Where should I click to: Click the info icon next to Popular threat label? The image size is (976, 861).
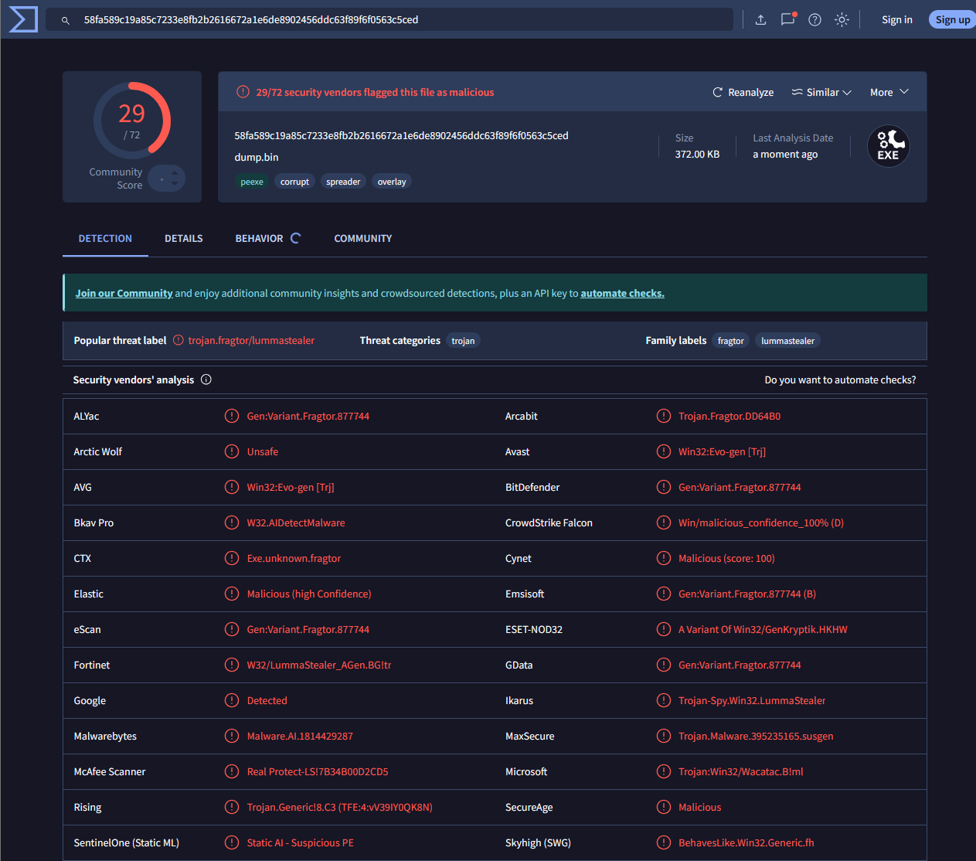(179, 340)
